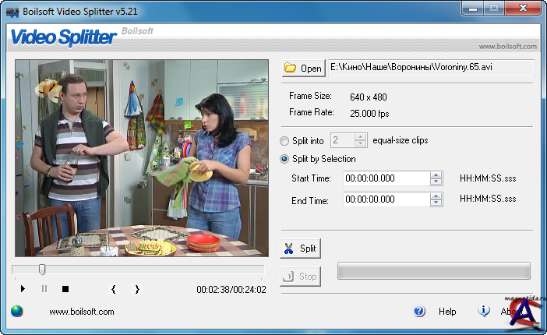This screenshot has height=335, width=547.
Task: Click the Open file button
Action: [x=302, y=68]
